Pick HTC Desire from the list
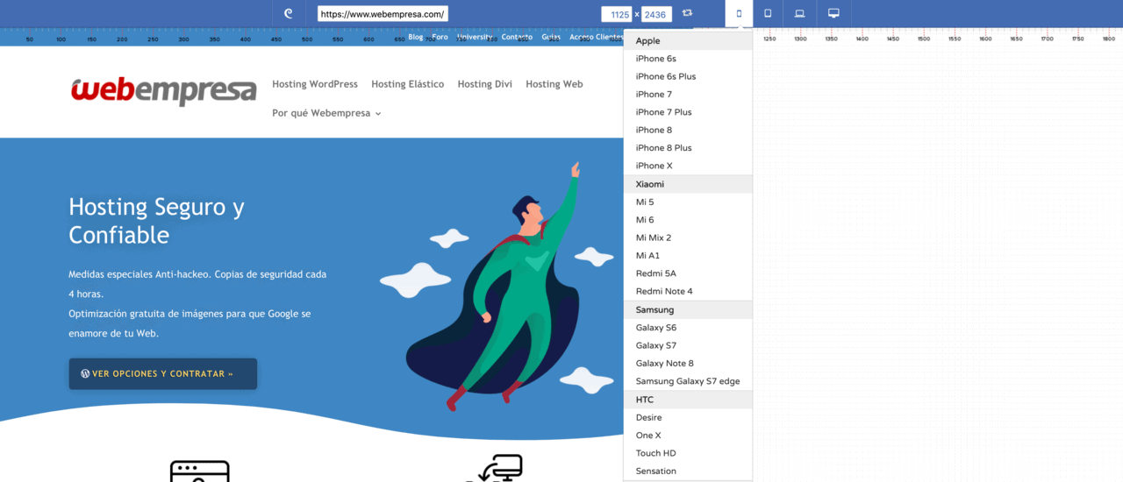This screenshot has width=1123, height=482. [688, 417]
